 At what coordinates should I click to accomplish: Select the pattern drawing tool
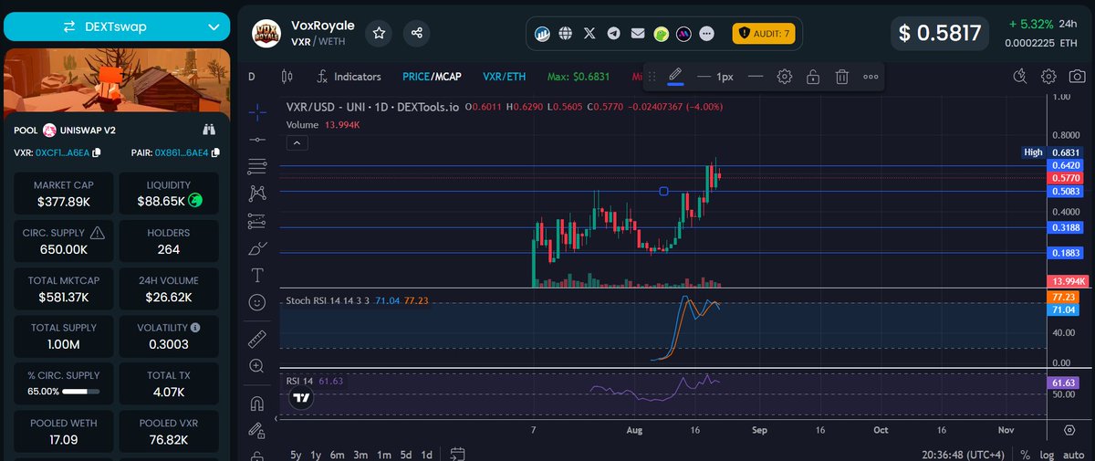(x=257, y=193)
